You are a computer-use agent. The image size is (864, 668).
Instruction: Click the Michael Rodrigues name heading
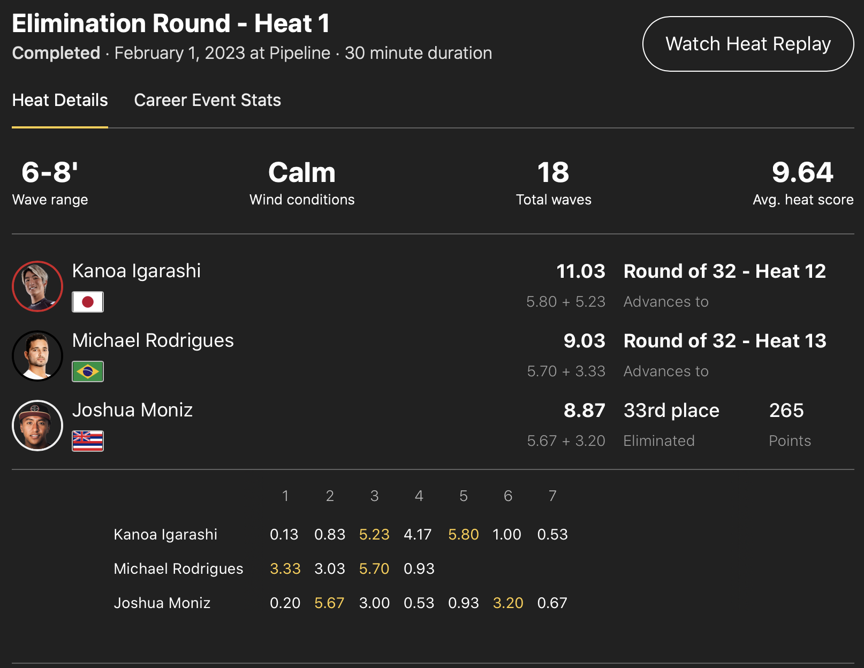coord(153,340)
